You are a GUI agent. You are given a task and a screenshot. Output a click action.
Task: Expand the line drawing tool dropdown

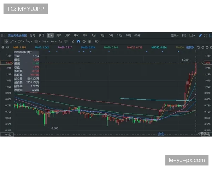pos(15,41)
